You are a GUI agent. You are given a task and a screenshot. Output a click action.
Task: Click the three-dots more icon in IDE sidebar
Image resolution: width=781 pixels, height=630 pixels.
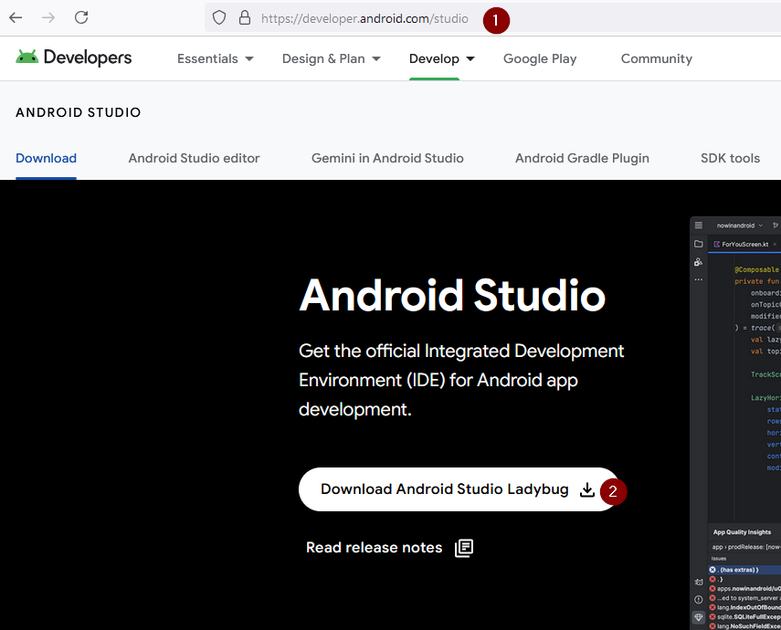point(699,280)
